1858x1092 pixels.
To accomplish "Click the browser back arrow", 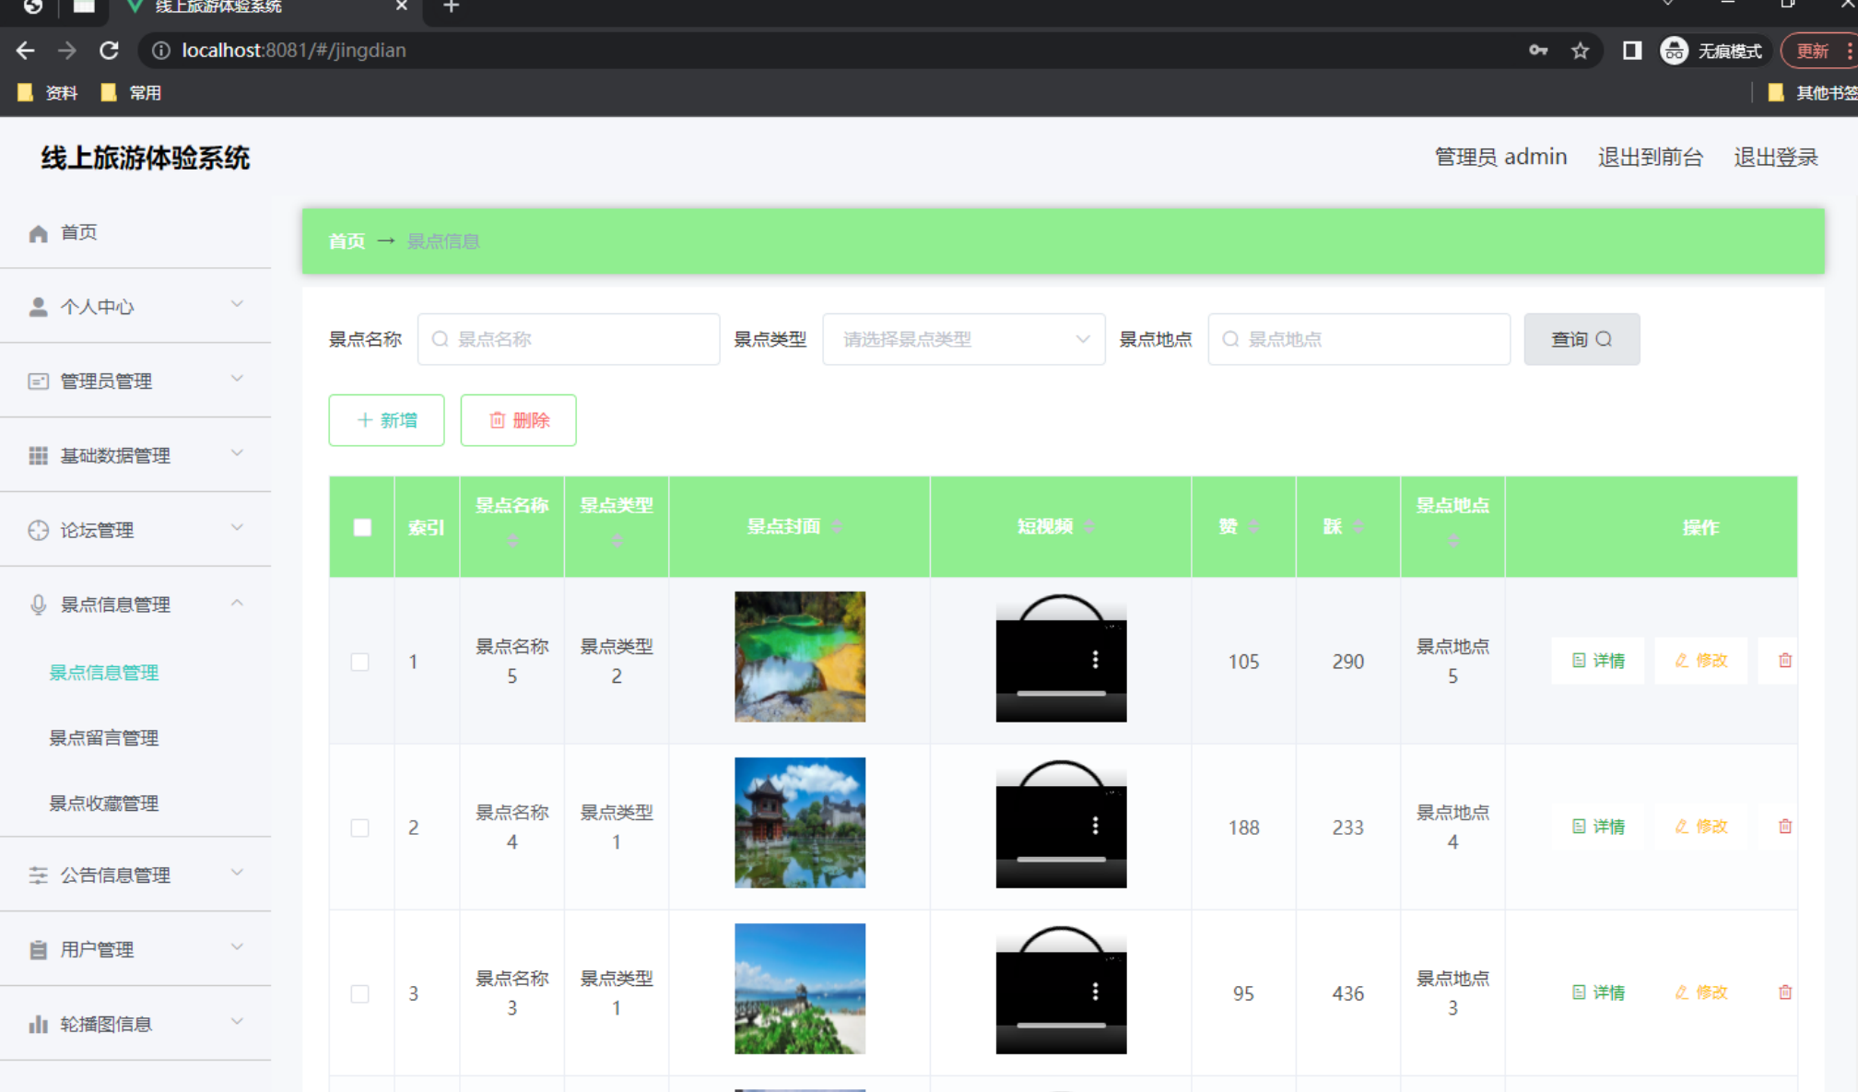I will click(x=25, y=51).
